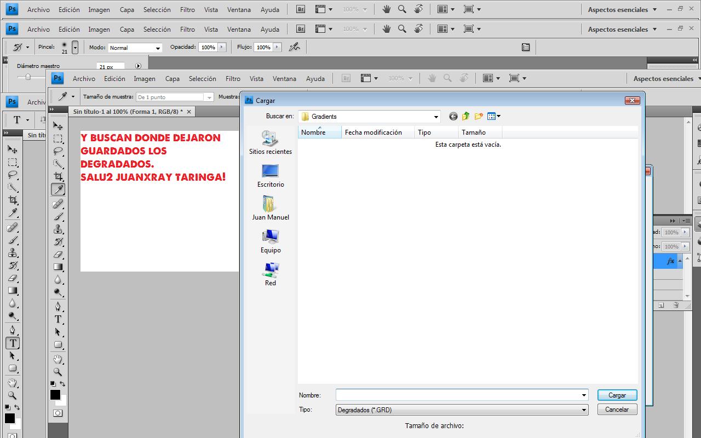Select the Move tool in leftmost back toolbox

13,149
